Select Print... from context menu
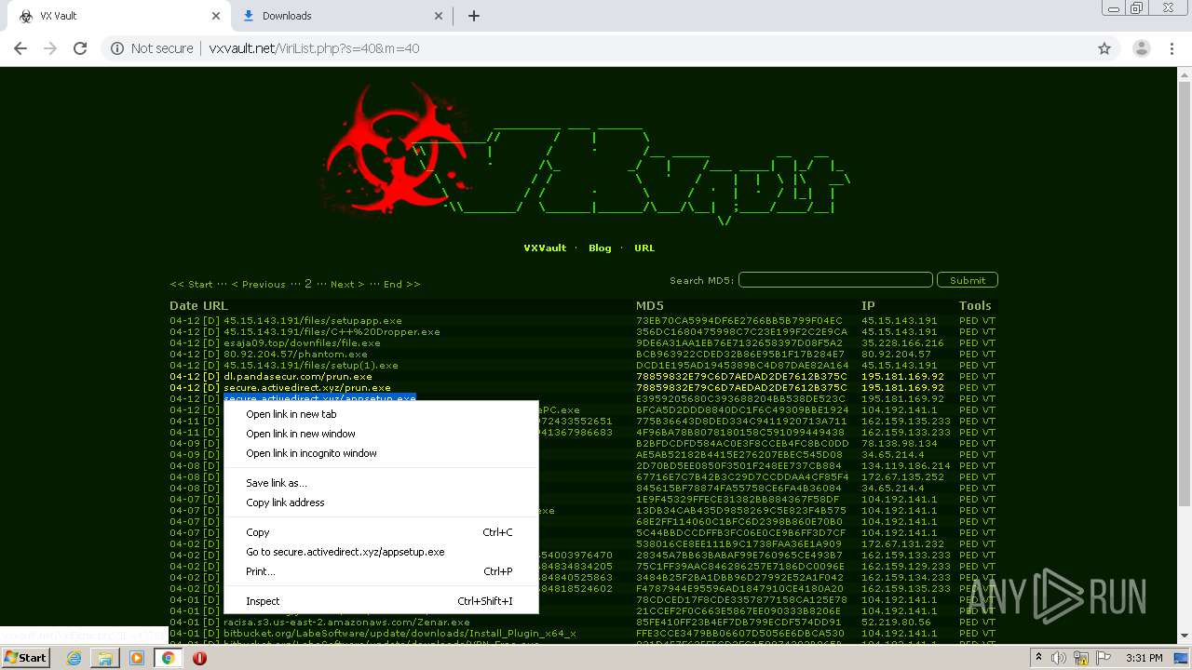Screen dimensions: 1192x670 [x=381, y=571]
